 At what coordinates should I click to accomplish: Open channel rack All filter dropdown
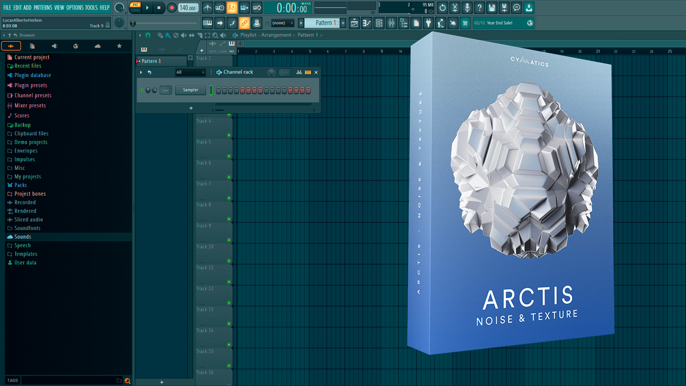190,72
